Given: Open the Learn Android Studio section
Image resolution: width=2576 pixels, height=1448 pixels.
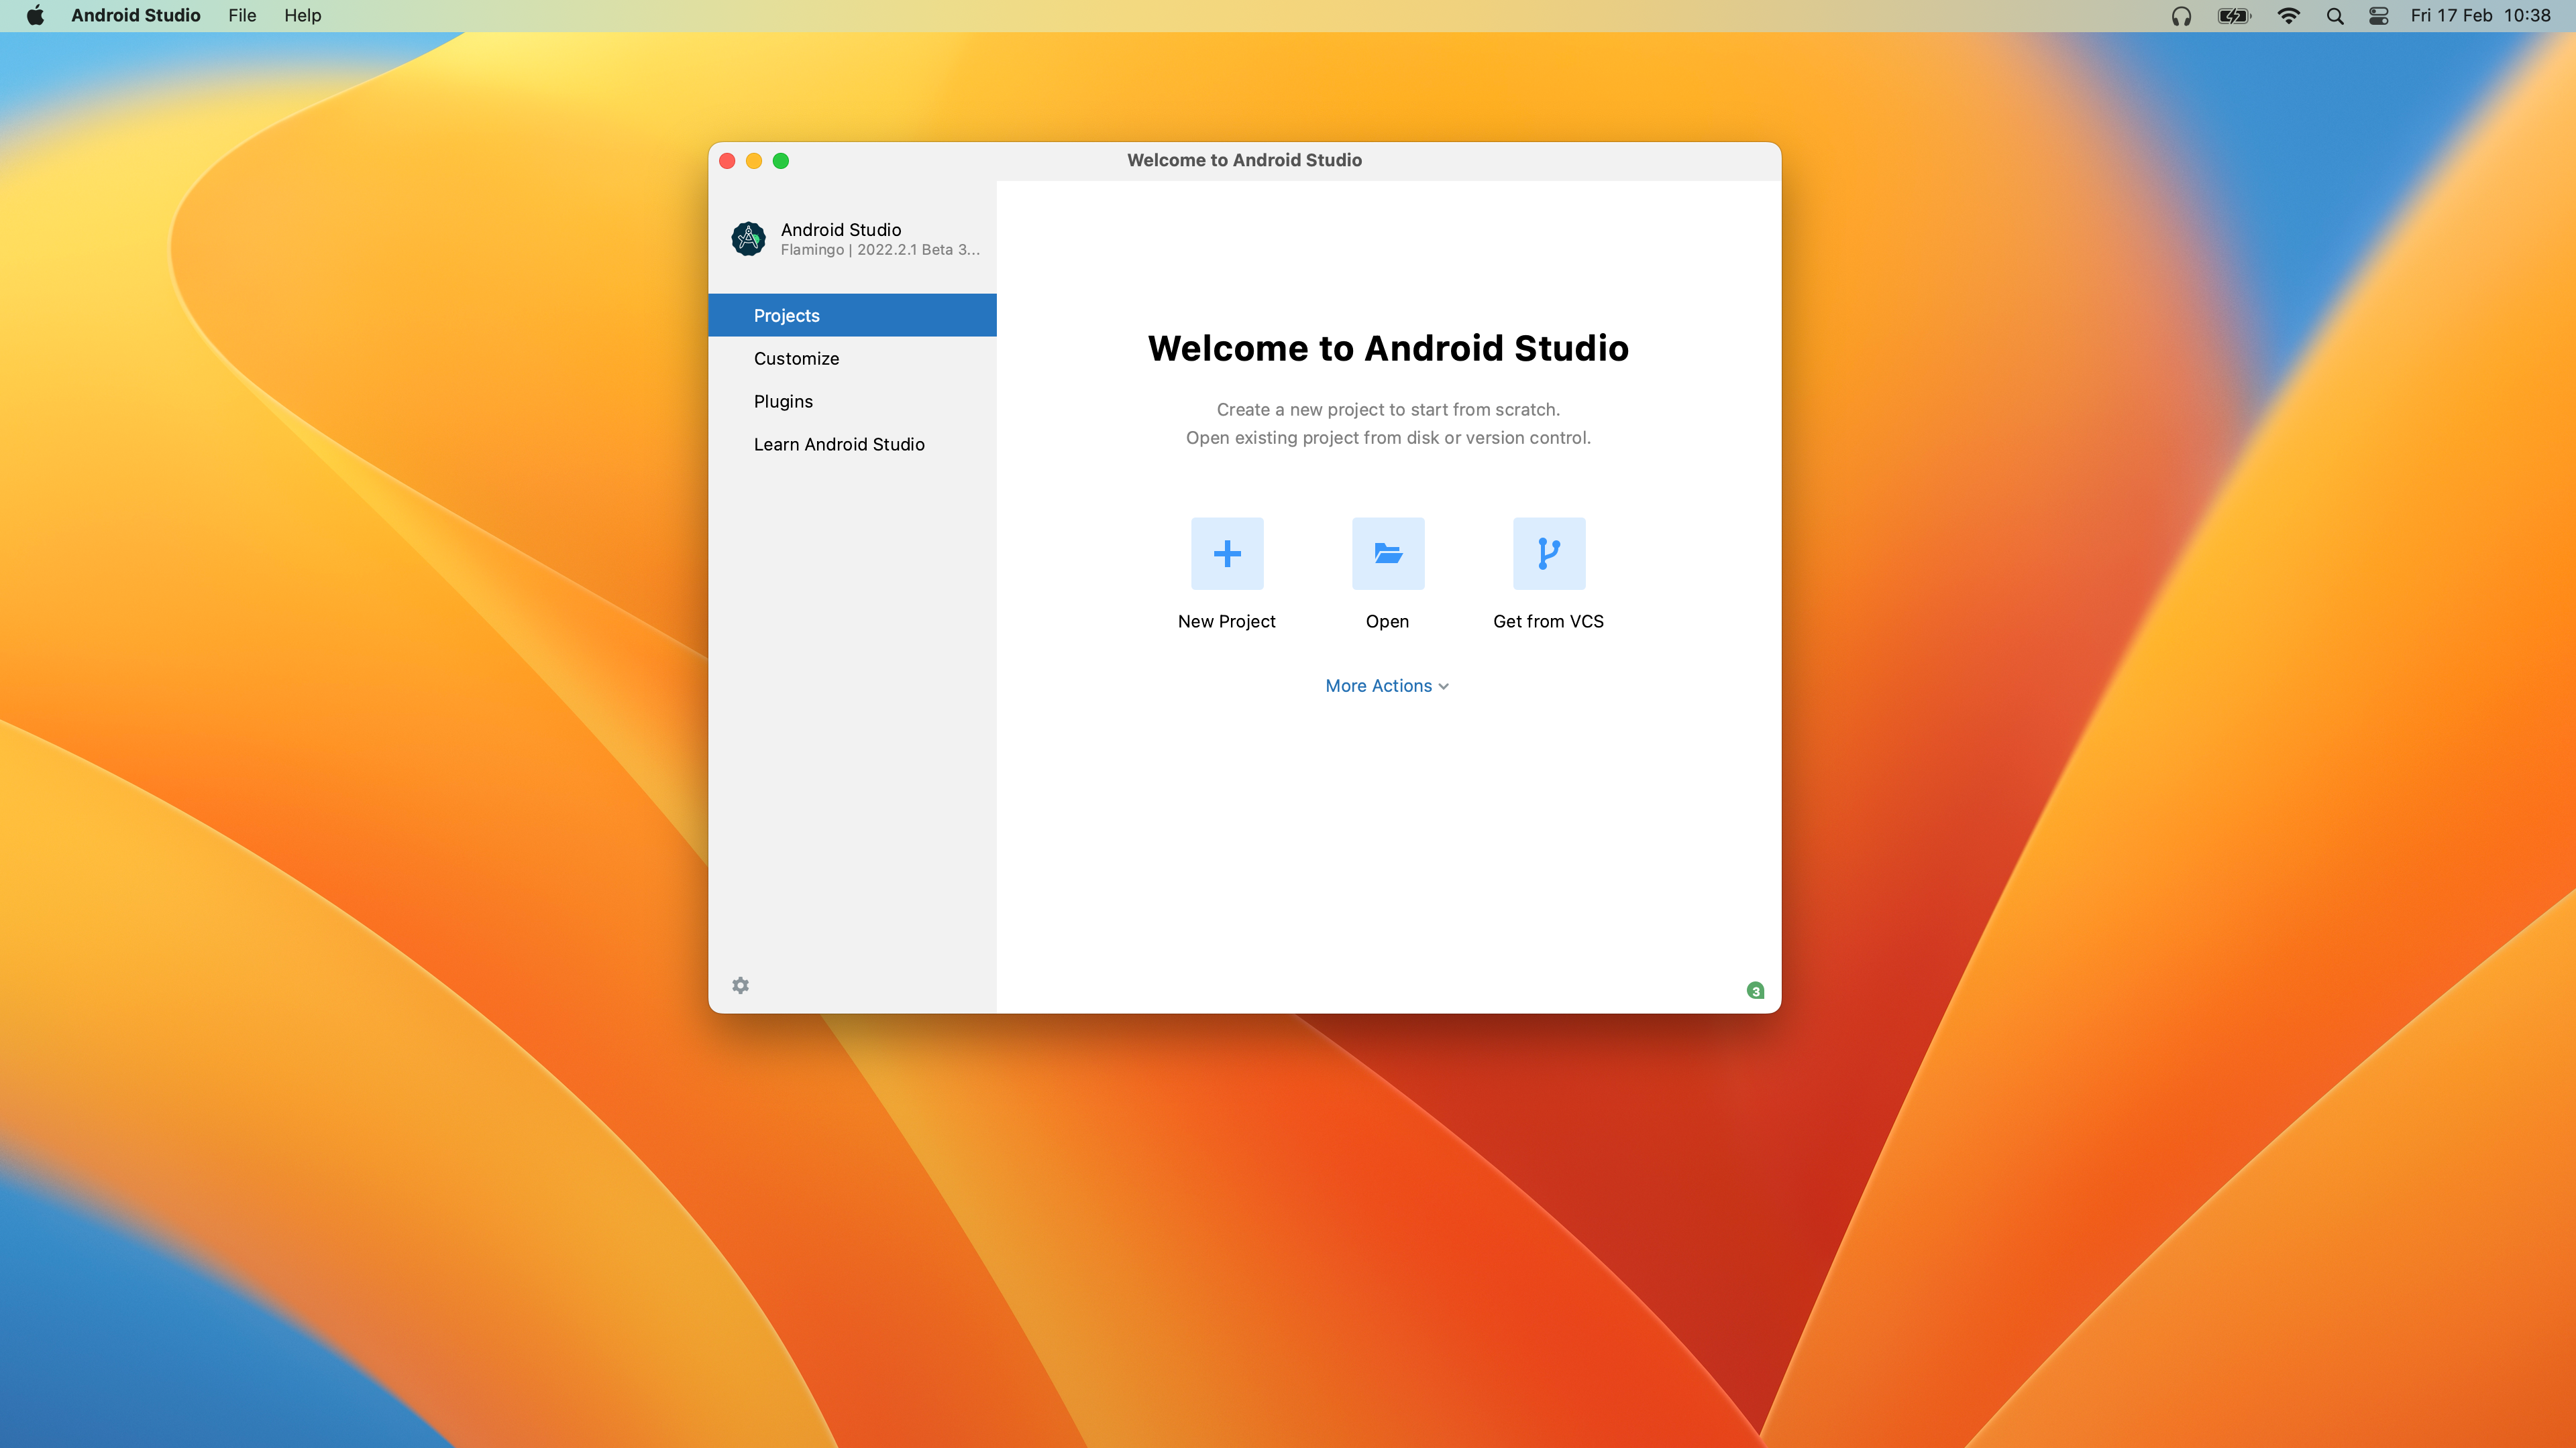Looking at the screenshot, I should (x=839, y=444).
